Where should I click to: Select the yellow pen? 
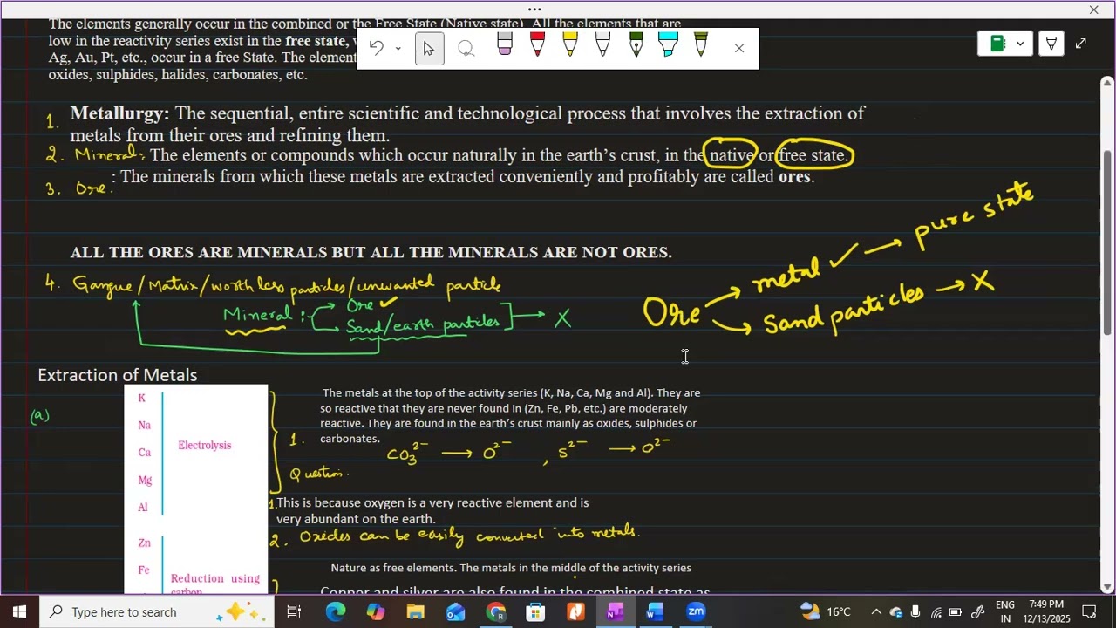(x=570, y=44)
